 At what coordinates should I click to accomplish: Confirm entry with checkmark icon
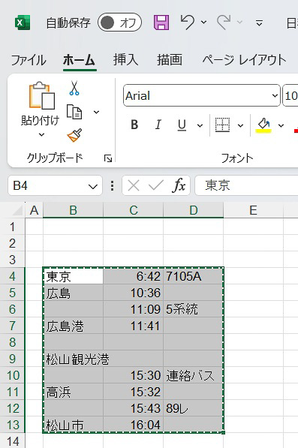pos(156,185)
